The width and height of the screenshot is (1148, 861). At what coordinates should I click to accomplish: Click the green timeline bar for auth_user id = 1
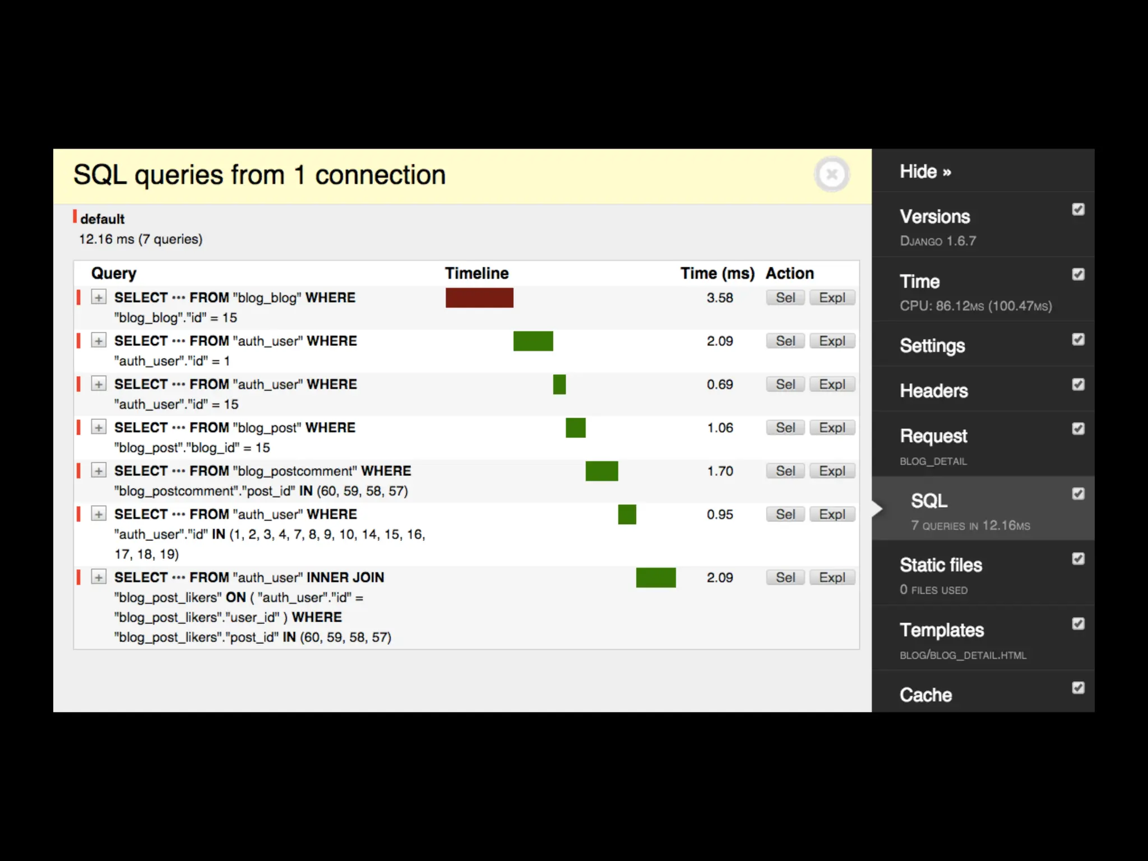(533, 341)
